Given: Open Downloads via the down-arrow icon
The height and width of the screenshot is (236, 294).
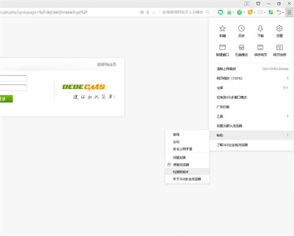Looking at the screenshot, I should pos(260,28).
